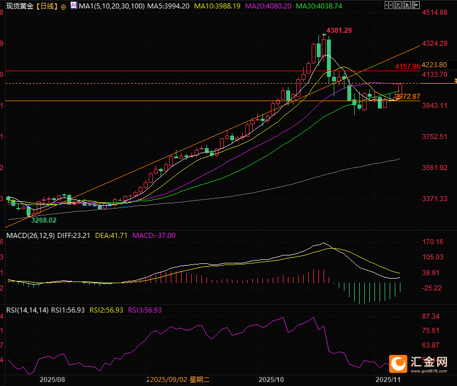Click the RSI1:56.93 reading
The width and height of the screenshot is (457, 386).
(68, 310)
